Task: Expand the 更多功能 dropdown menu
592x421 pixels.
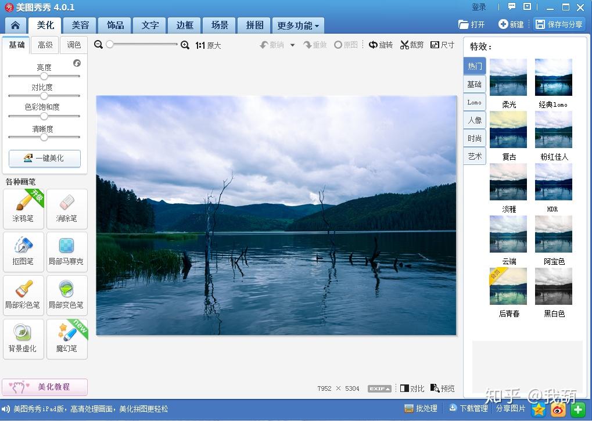Action: coord(298,26)
